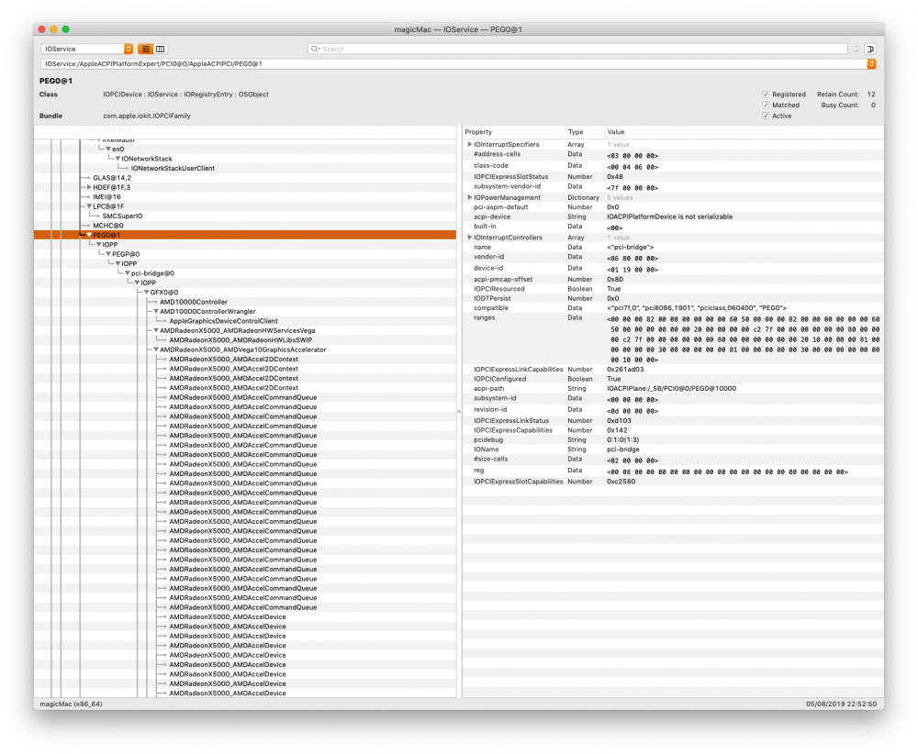Toggle the inspector sidebar button beside search

coord(870,50)
